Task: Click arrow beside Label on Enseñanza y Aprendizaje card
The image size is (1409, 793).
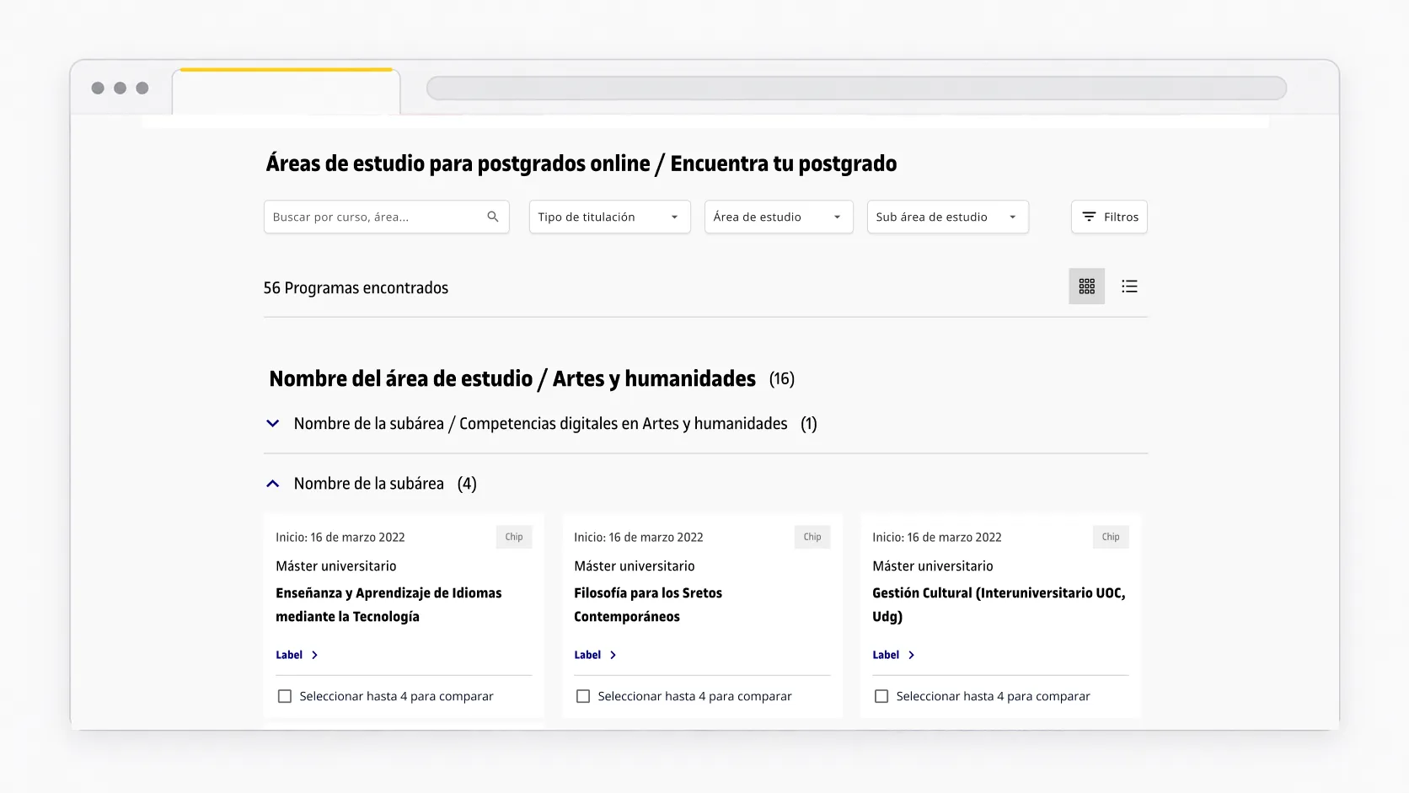Action: click(x=314, y=655)
